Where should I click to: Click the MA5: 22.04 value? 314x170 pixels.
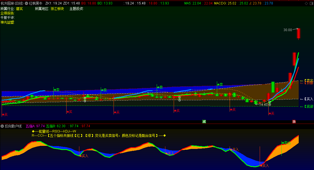point(192,3)
